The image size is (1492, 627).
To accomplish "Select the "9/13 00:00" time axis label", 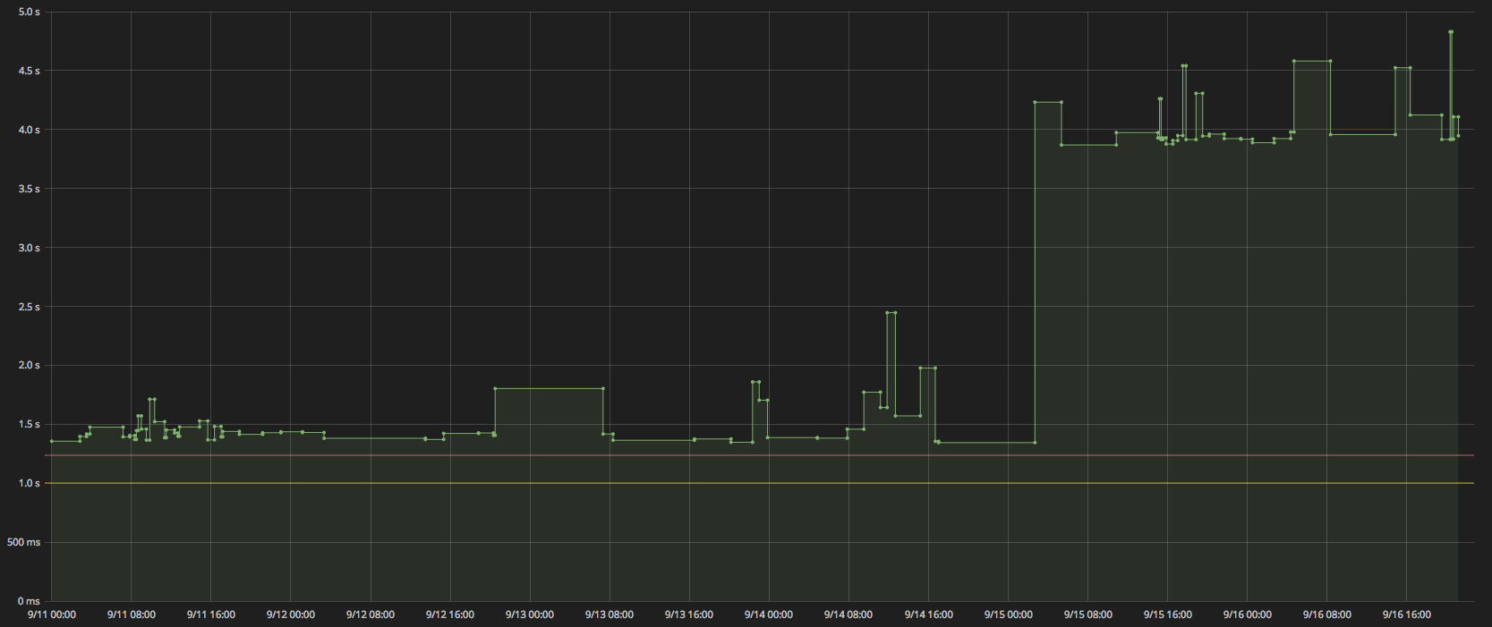I will (530, 614).
